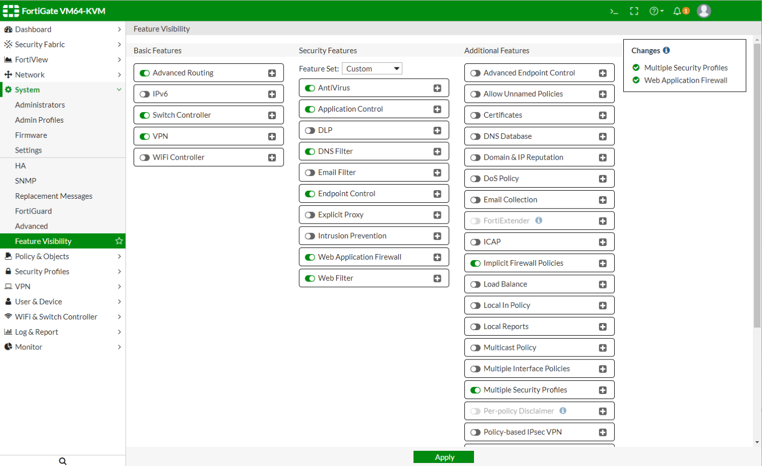Click the vertical scrollbar thumb
Image resolution: width=762 pixels, height=466 pixels.
coord(757,186)
